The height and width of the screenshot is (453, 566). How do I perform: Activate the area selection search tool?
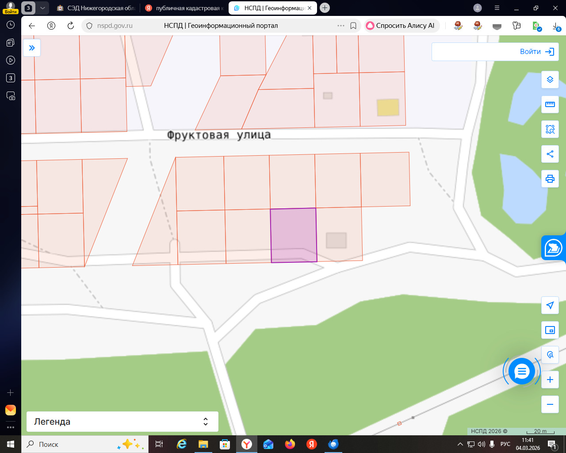[x=550, y=129]
